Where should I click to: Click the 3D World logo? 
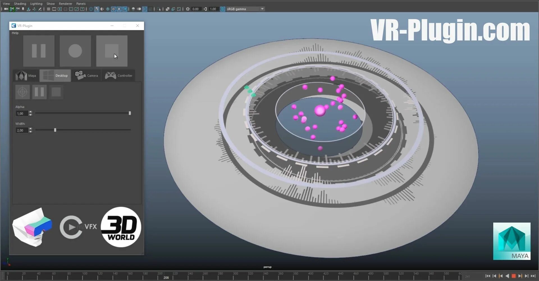[121, 227]
